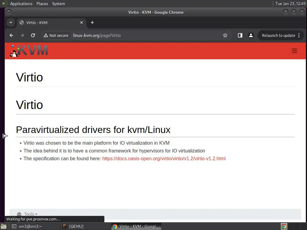Click the Not secure warning icon
Viewport: 307px width, 230px height.
(46, 35)
